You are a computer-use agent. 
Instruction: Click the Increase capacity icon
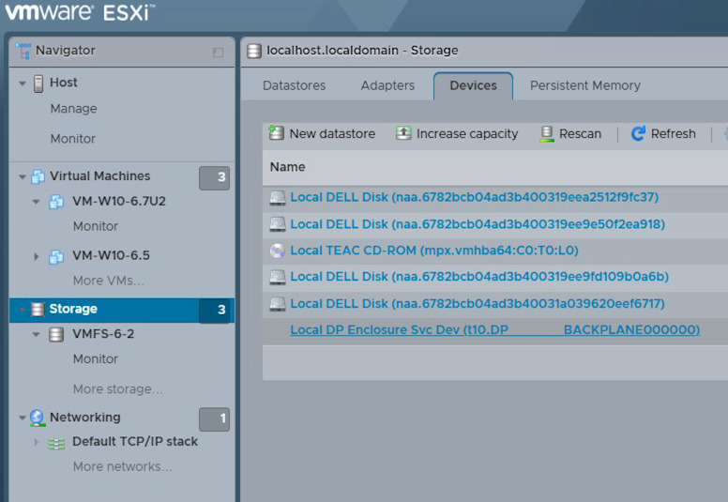click(403, 133)
